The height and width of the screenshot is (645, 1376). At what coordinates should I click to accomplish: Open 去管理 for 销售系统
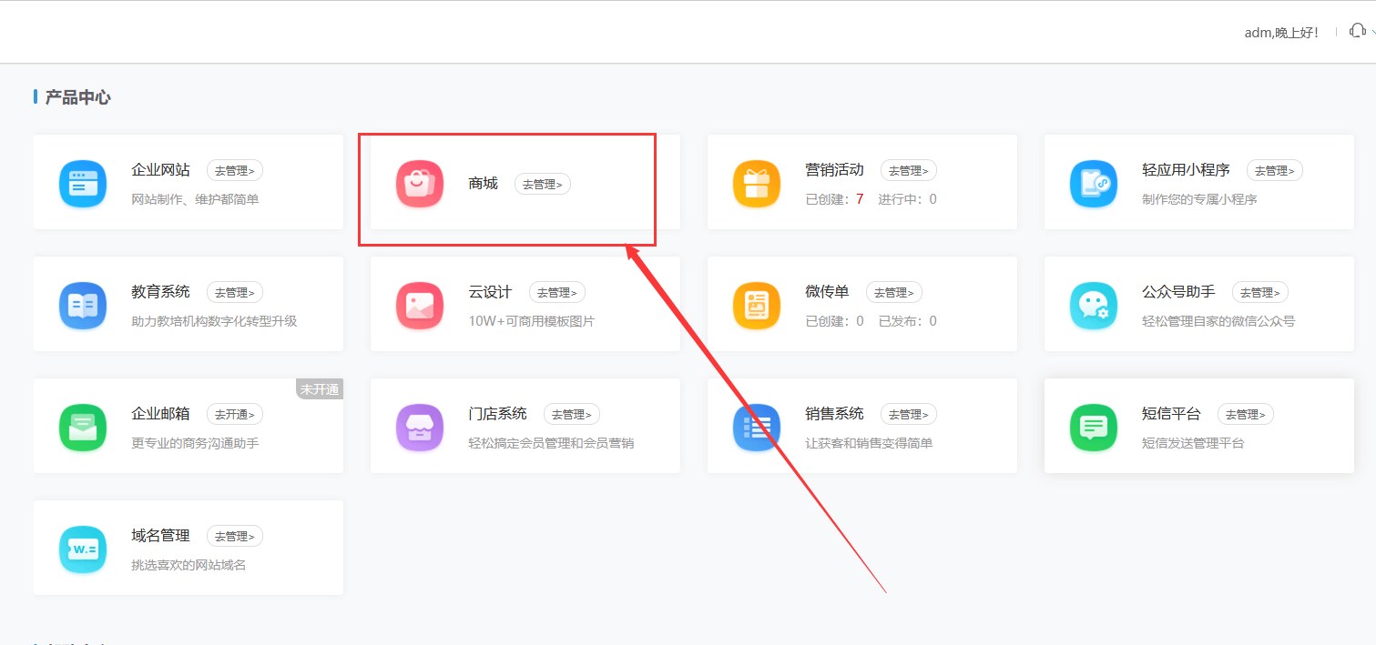(908, 414)
